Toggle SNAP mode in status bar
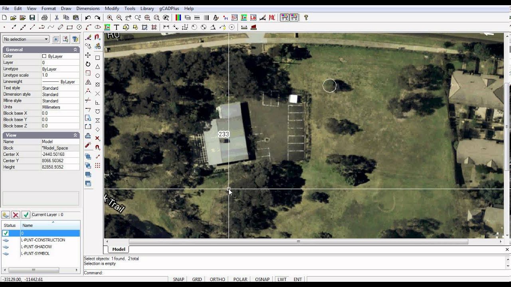This screenshot has height=287, width=511. click(x=178, y=279)
